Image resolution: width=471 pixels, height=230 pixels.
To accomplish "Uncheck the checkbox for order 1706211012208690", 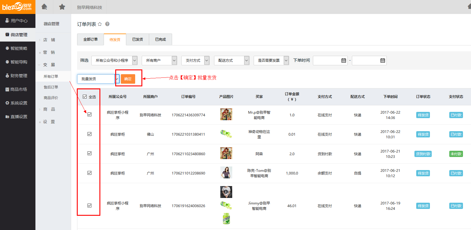I will pos(89,173).
